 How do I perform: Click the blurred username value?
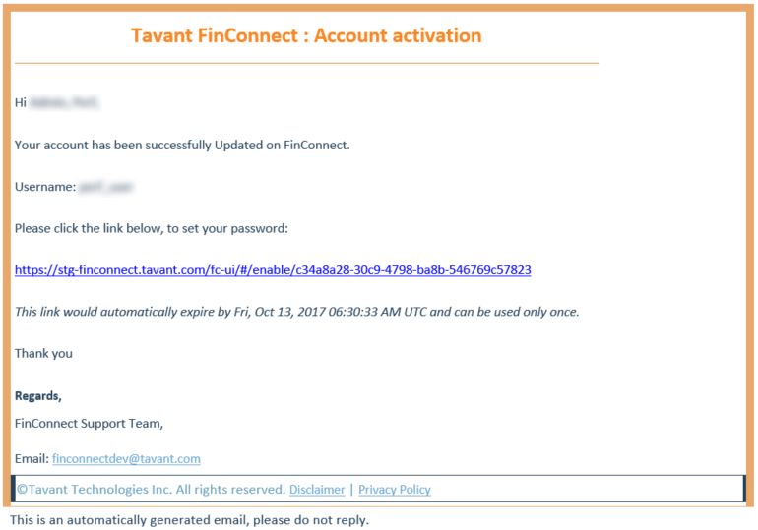click(x=106, y=187)
